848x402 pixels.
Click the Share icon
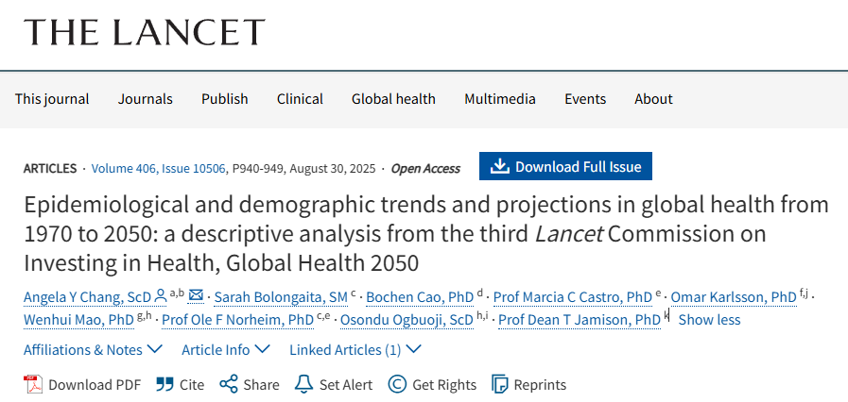228,384
